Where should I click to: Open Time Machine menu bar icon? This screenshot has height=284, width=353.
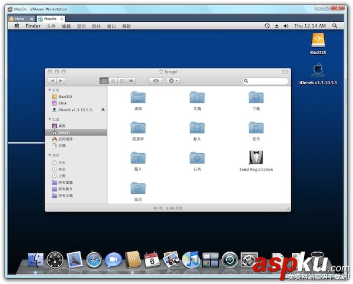(x=267, y=26)
